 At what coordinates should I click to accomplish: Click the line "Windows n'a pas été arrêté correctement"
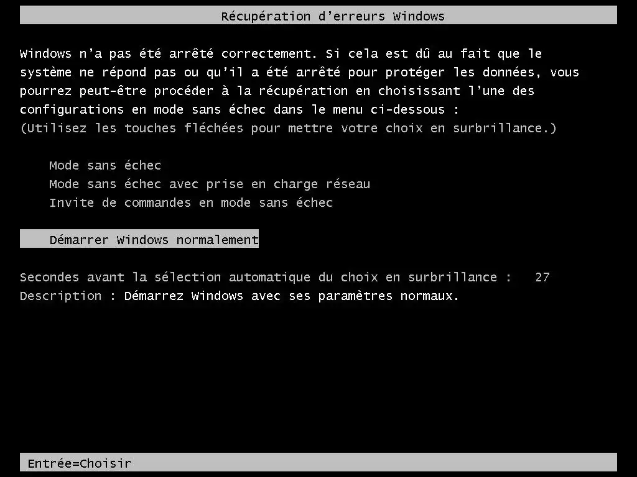pos(168,53)
